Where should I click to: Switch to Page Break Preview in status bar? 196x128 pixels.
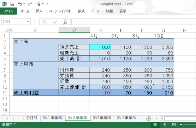coord(174,125)
